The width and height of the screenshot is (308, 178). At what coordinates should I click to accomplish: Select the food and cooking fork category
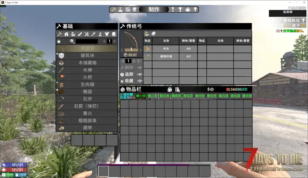tap(93, 34)
